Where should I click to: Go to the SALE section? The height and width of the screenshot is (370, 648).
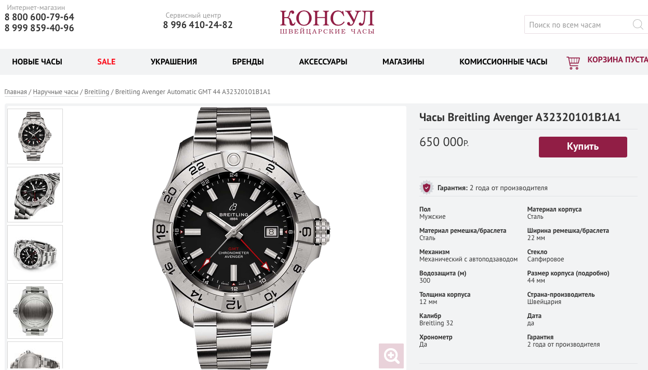coord(106,62)
